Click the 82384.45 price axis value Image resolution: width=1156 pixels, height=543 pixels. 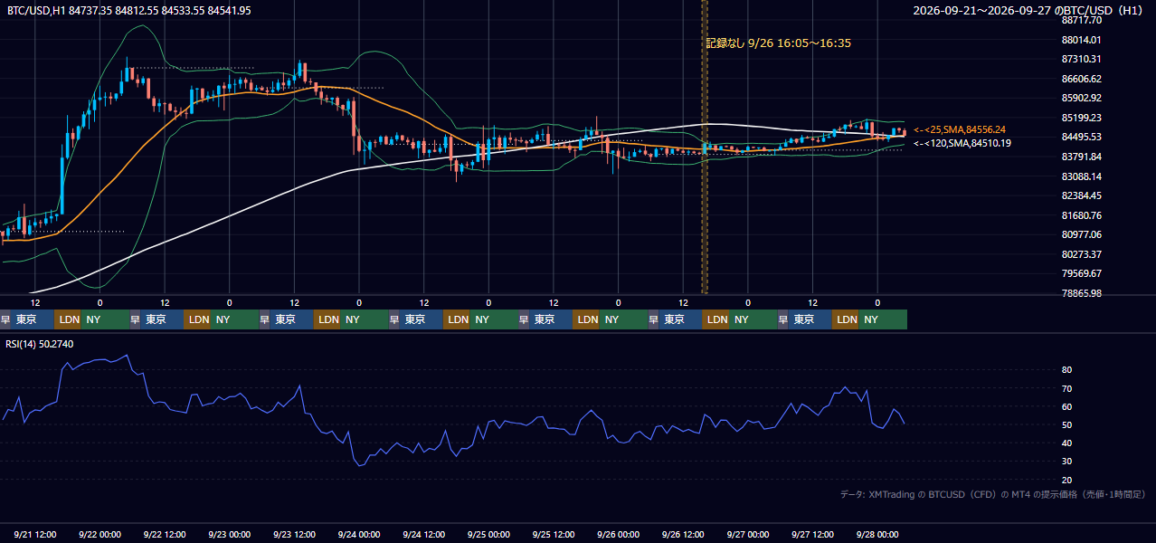coord(1081,195)
